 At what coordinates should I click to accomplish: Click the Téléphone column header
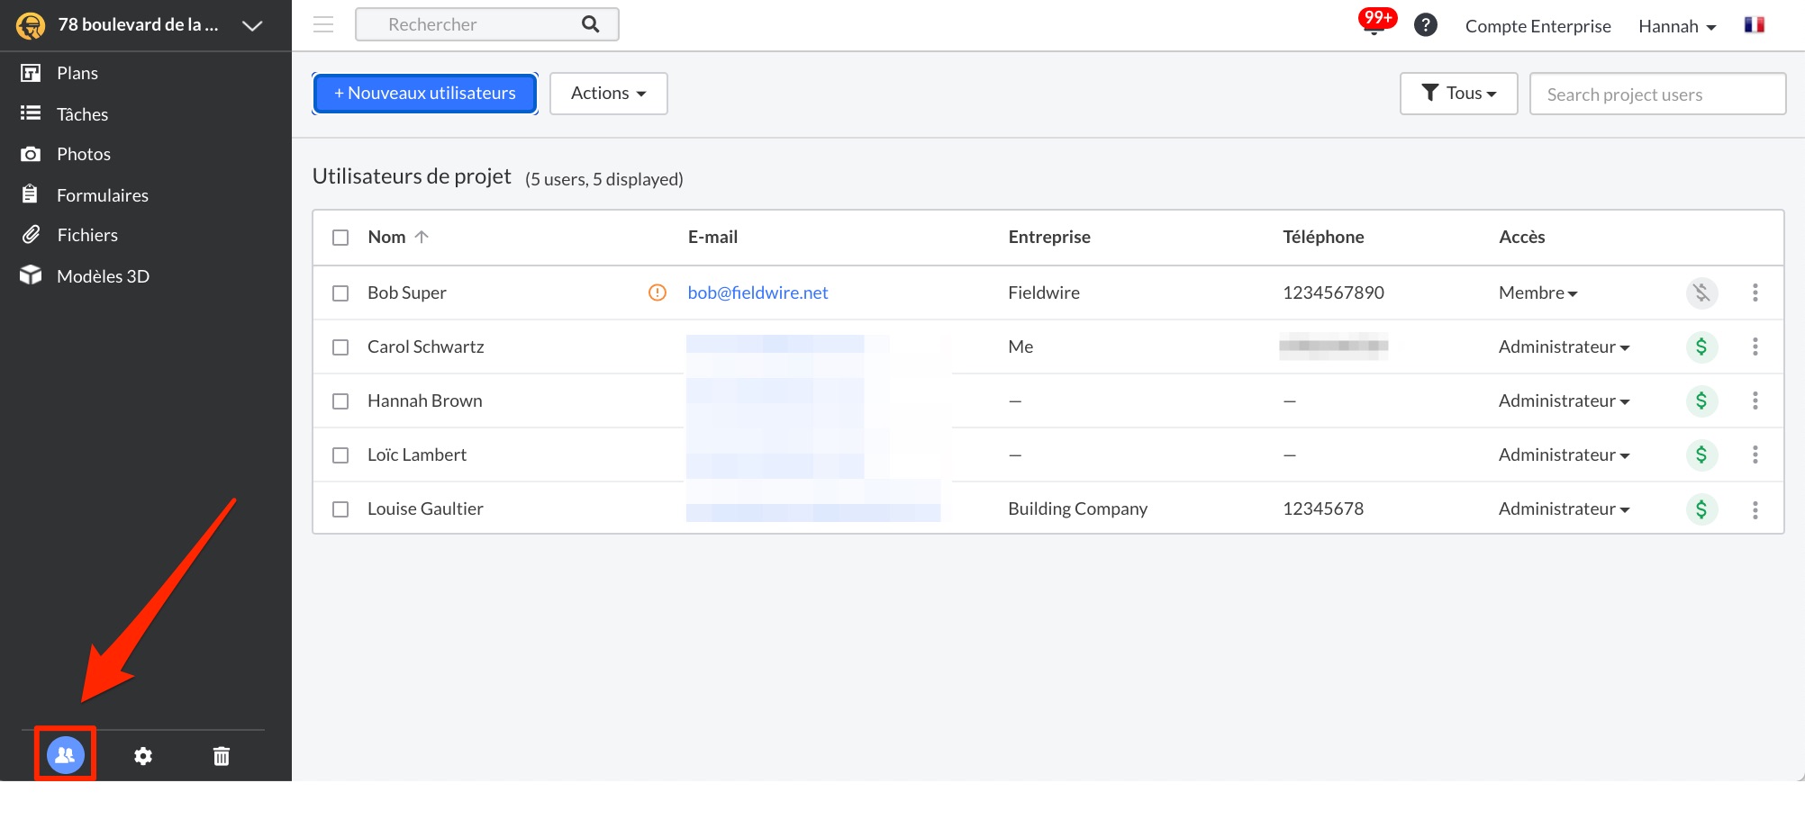(x=1323, y=237)
